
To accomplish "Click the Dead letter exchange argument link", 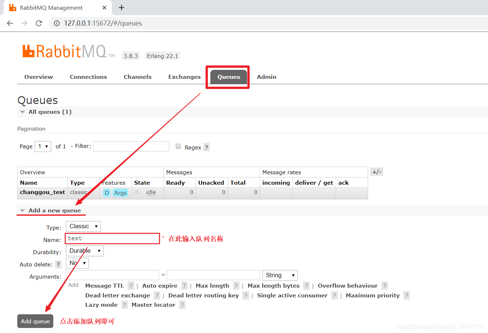I will tap(118, 295).
